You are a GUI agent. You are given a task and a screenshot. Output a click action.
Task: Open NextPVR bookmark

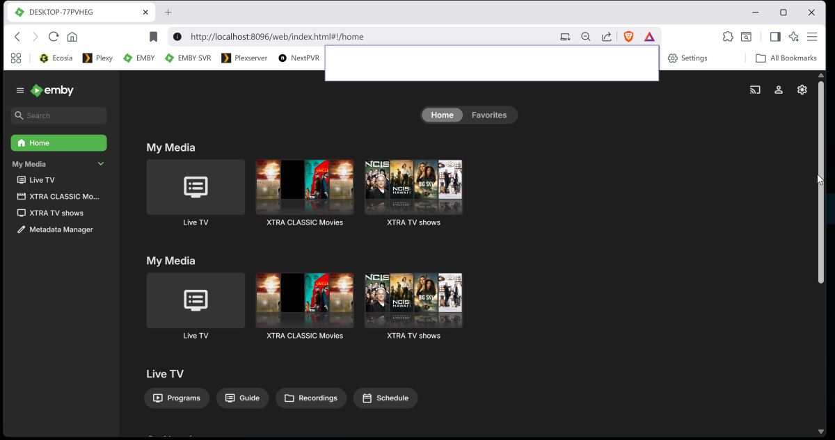click(x=299, y=58)
